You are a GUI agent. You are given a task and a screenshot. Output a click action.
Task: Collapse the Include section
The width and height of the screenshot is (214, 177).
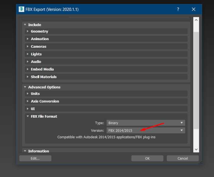coord(25,24)
